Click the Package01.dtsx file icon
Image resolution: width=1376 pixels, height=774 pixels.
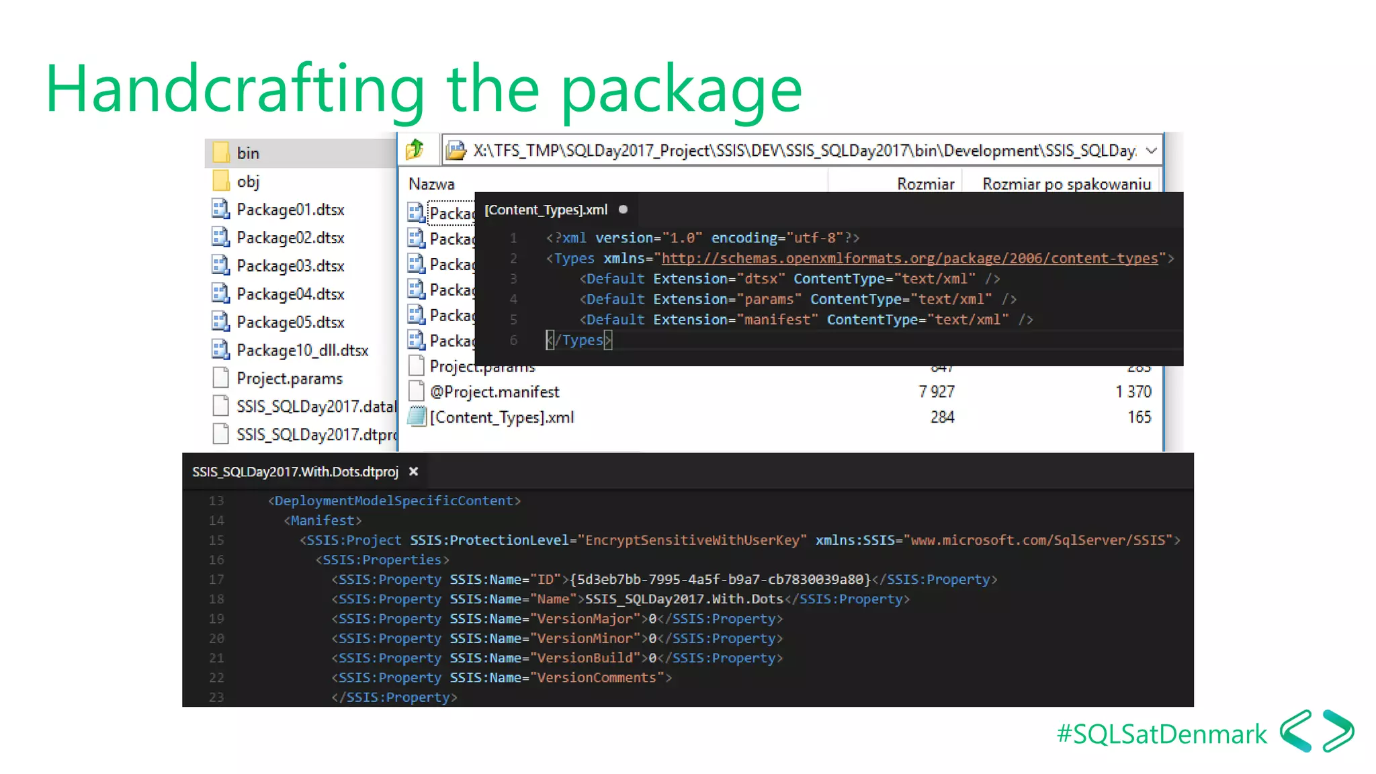click(x=221, y=209)
